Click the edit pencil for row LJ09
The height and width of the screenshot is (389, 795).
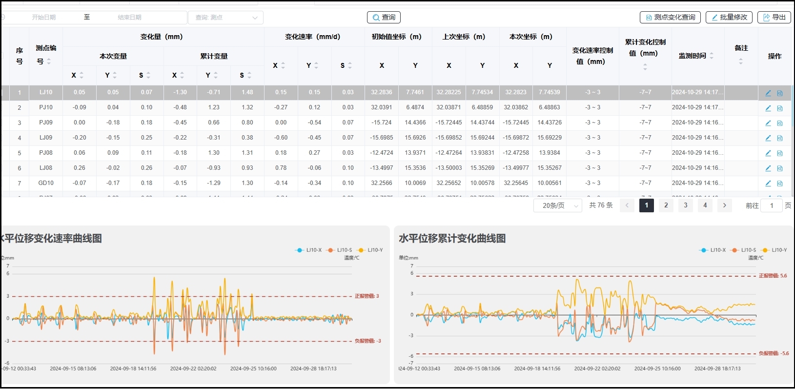tap(768, 138)
